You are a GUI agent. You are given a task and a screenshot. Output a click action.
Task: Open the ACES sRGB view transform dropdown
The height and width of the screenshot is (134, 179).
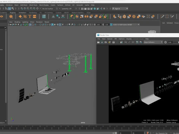click(126, 25)
